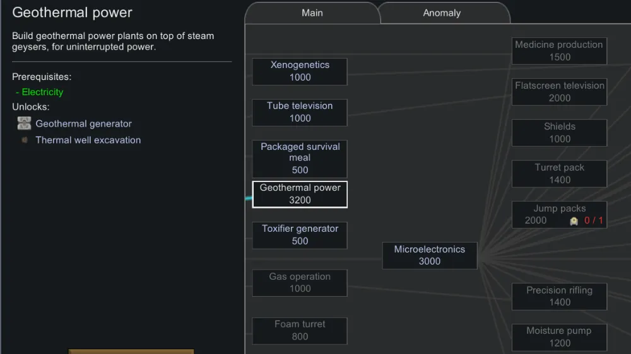Choose Precision rifling research
Image resolution: width=631 pixels, height=354 pixels.
click(559, 296)
